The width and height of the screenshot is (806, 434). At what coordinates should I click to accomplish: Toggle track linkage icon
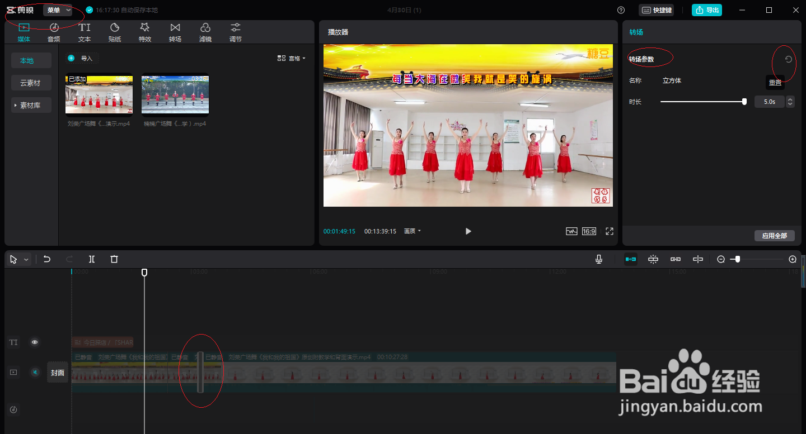tap(676, 259)
